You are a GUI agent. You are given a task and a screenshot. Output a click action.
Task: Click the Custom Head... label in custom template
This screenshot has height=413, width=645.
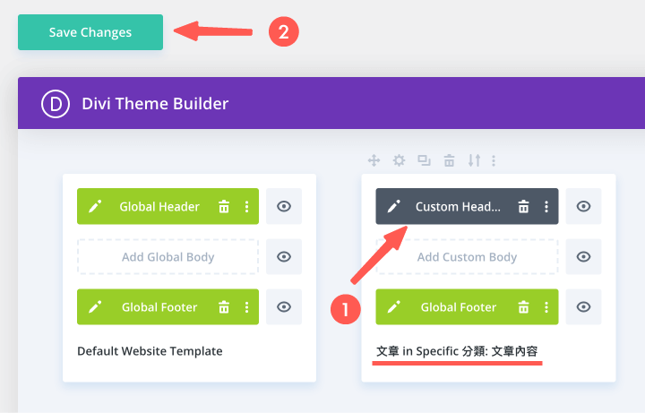tap(458, 206)
